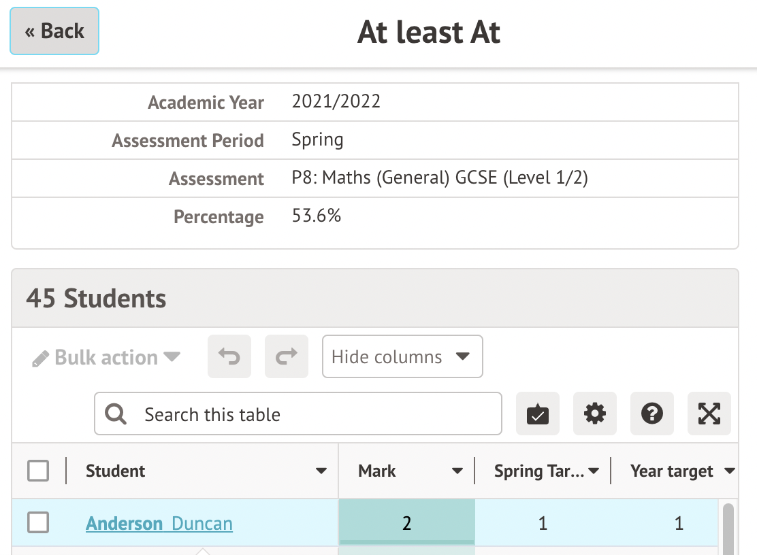Click the redo arrow icon

click(287, 356)
